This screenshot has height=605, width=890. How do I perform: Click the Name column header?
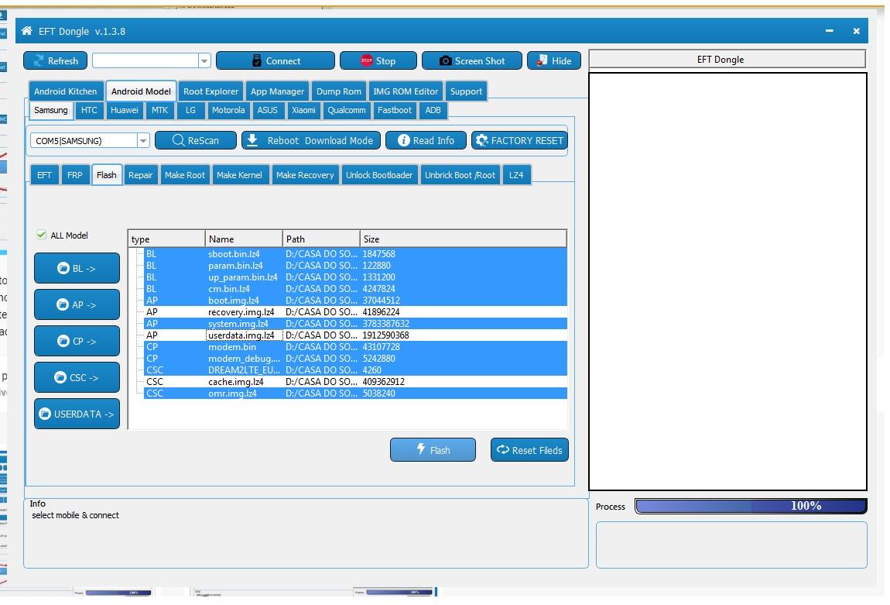point(244,239)
